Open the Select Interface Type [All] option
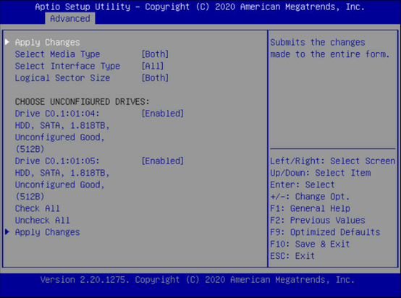Viewport: 401px width, 298px height. coord(153,66)
